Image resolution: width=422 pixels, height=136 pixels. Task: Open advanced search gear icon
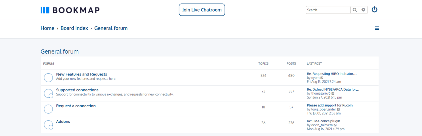[x=363, y=10]
